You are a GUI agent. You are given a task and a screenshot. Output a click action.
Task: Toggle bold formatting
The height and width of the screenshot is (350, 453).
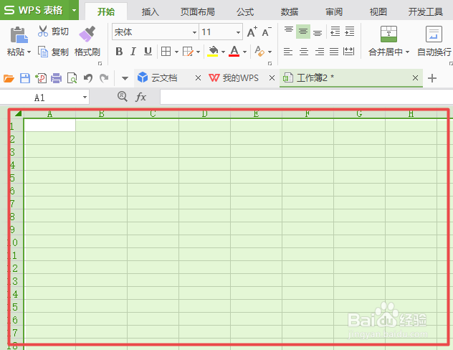[119, 52]
